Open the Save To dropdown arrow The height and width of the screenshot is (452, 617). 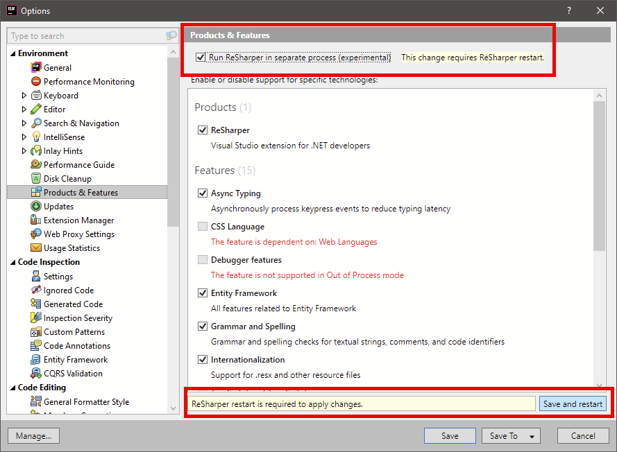[x=532, y=436]
